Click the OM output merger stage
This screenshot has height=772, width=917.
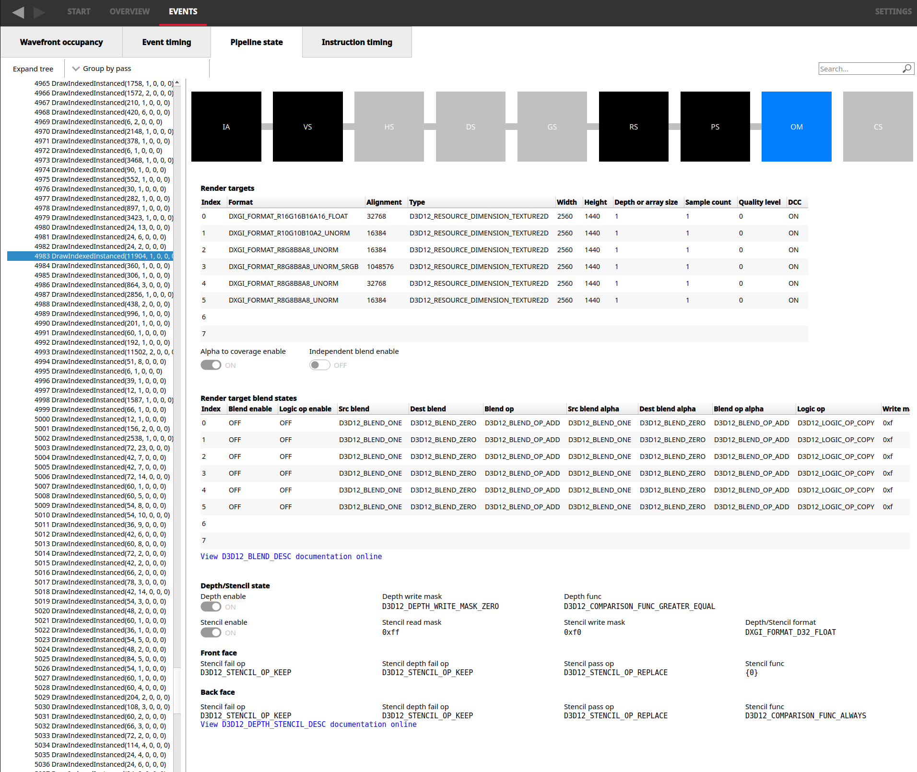click(x=796, y=127)
